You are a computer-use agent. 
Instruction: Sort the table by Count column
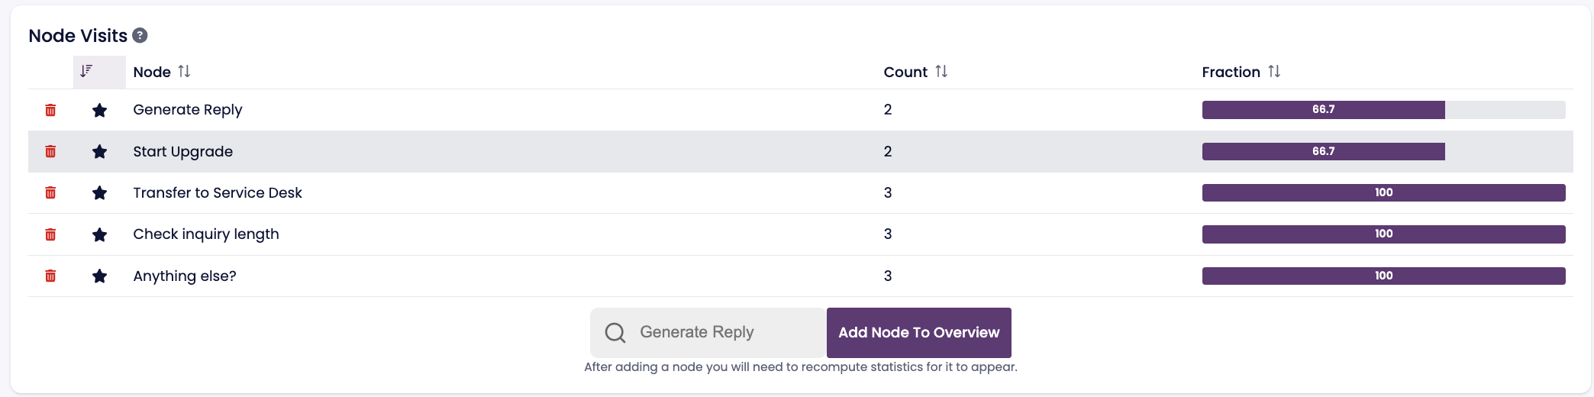[x=941, y=71]
